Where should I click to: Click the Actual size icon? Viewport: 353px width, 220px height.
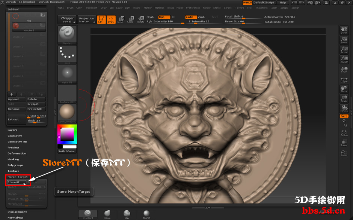344,50
